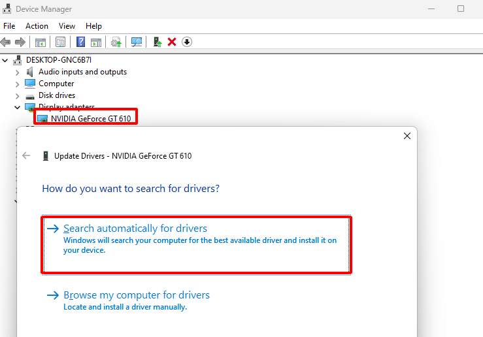Viewport: 483px width, 337px height.
Task: Click the speaker icon beside Audio inputs
Action: [30, 72]
